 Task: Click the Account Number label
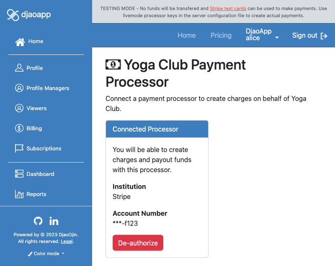tap(140, 213)
